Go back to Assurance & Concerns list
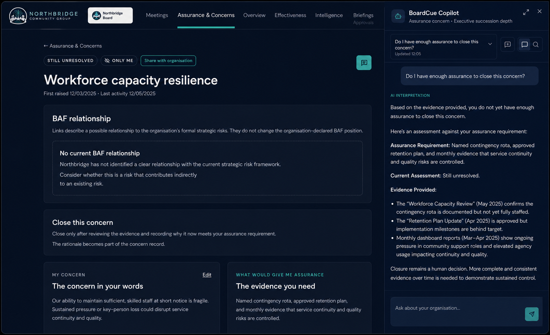550x335 pixels. tap(73, 46)
